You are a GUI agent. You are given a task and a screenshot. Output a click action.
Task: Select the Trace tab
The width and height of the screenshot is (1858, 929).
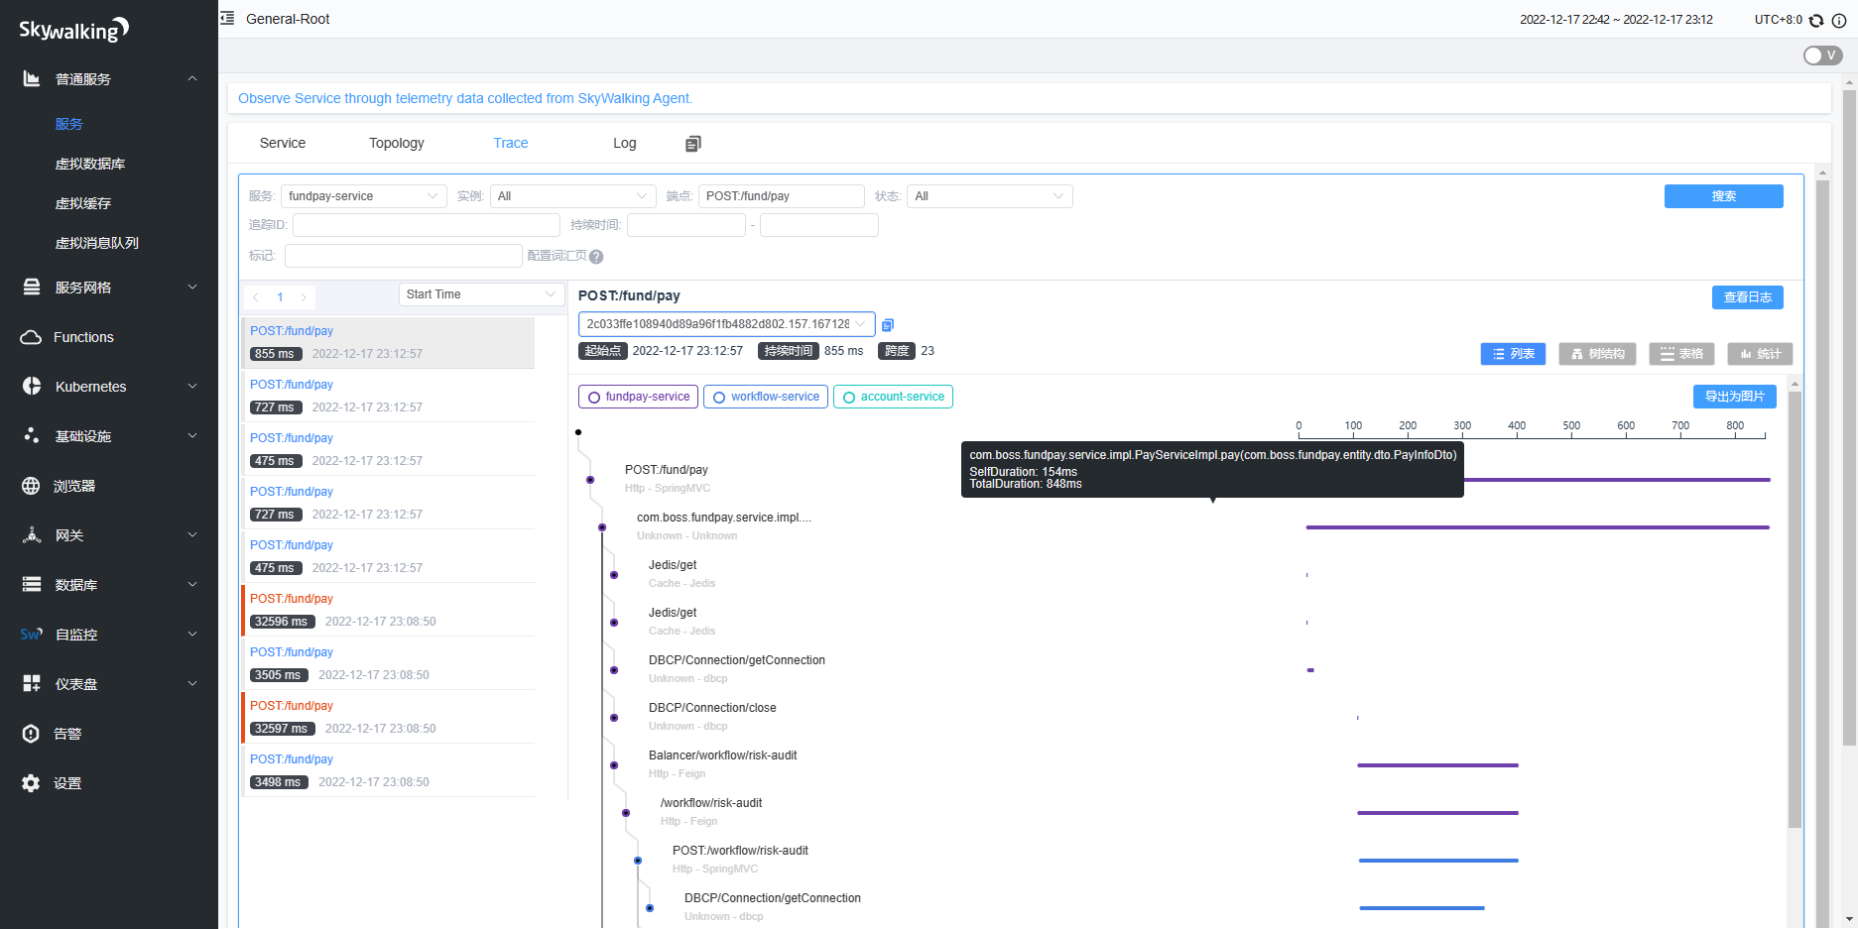click(x=511, y=143)
